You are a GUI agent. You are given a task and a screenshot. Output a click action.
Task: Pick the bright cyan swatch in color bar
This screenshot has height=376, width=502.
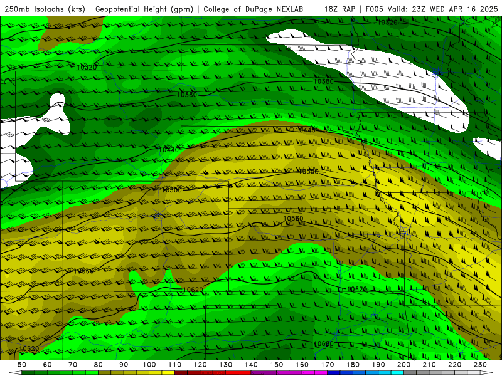tap(397, 372)
